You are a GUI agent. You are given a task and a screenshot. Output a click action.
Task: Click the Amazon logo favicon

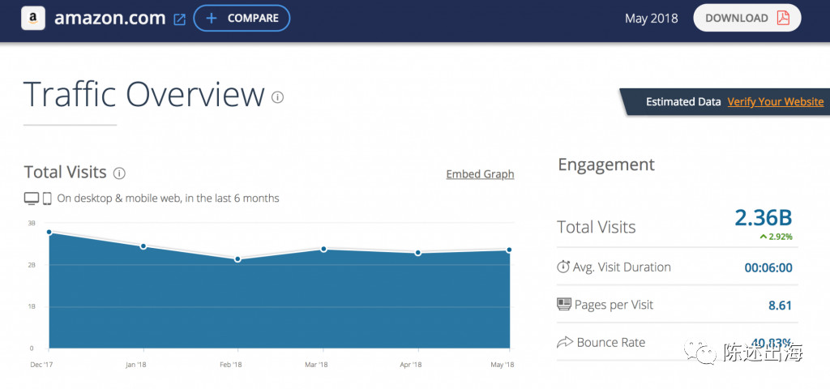click(x=32, y=18)
